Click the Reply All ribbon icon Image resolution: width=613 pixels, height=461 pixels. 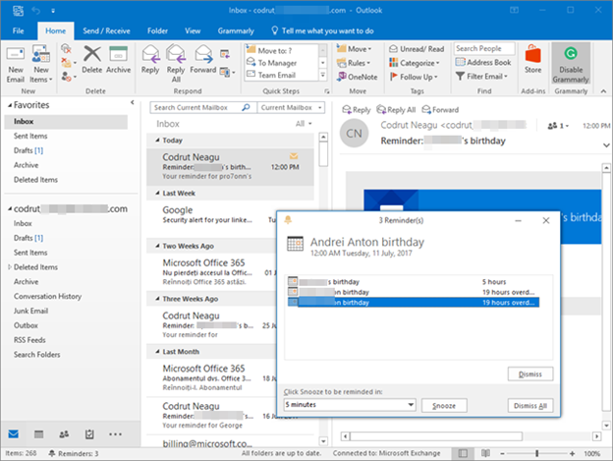pos(176,61)
